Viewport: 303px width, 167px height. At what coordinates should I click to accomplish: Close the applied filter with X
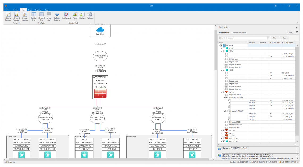point(297,32)
